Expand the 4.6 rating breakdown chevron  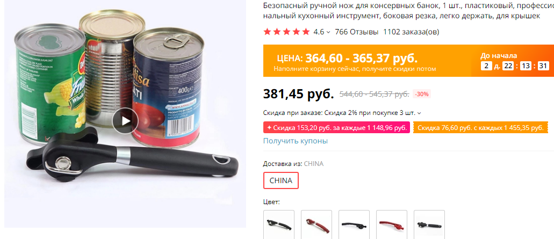(328, 32)
